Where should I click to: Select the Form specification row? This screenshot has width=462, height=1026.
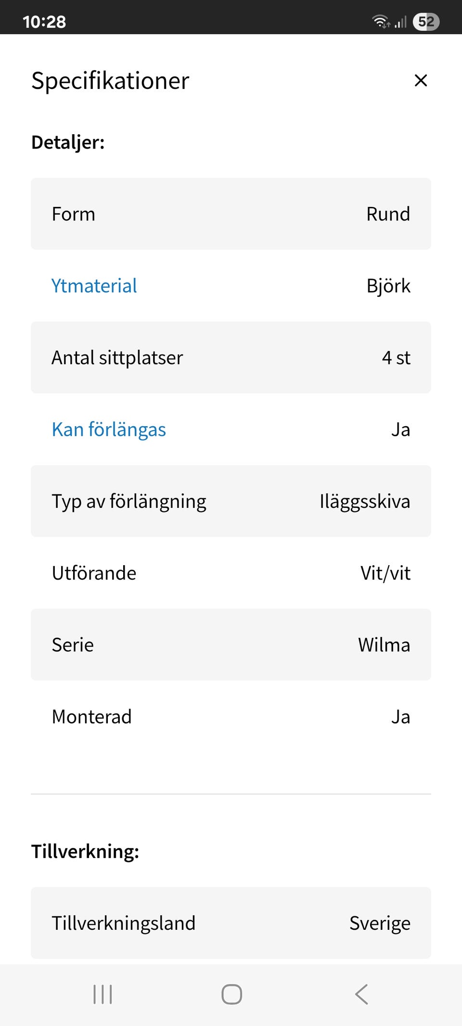tap(231, 214)
